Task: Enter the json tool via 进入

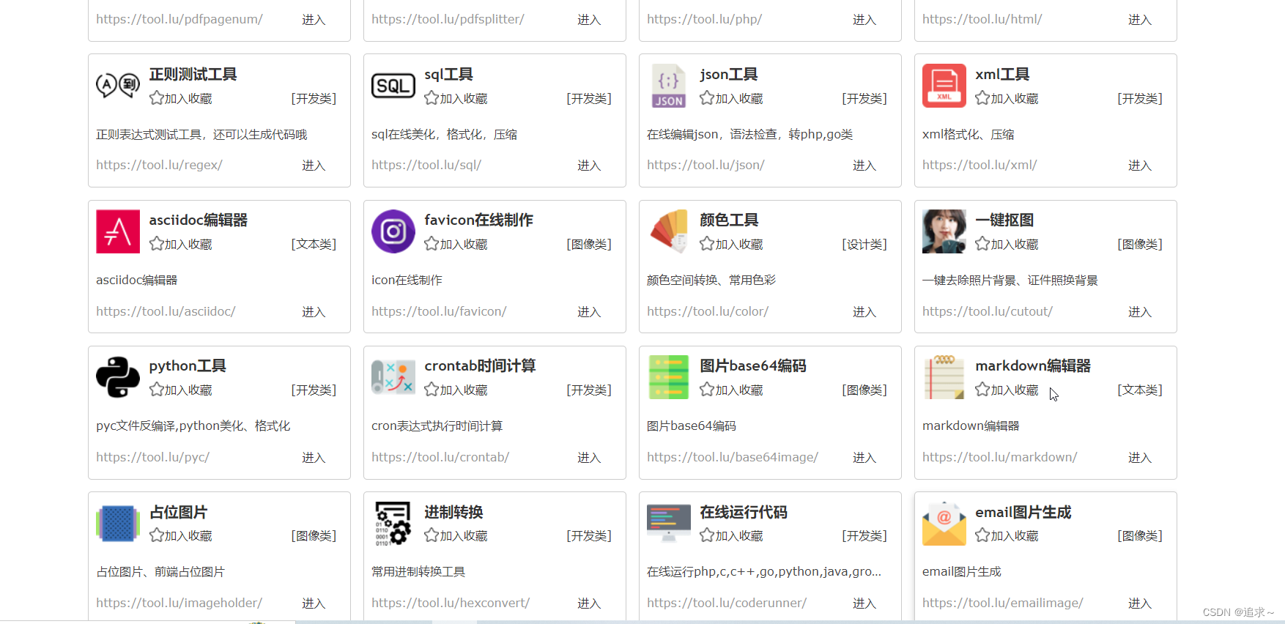Action: click(x=864, y=166)
